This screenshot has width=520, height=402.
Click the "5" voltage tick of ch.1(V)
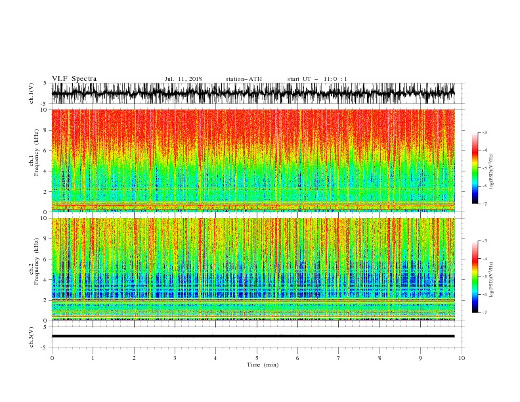[x=45, y=83]
